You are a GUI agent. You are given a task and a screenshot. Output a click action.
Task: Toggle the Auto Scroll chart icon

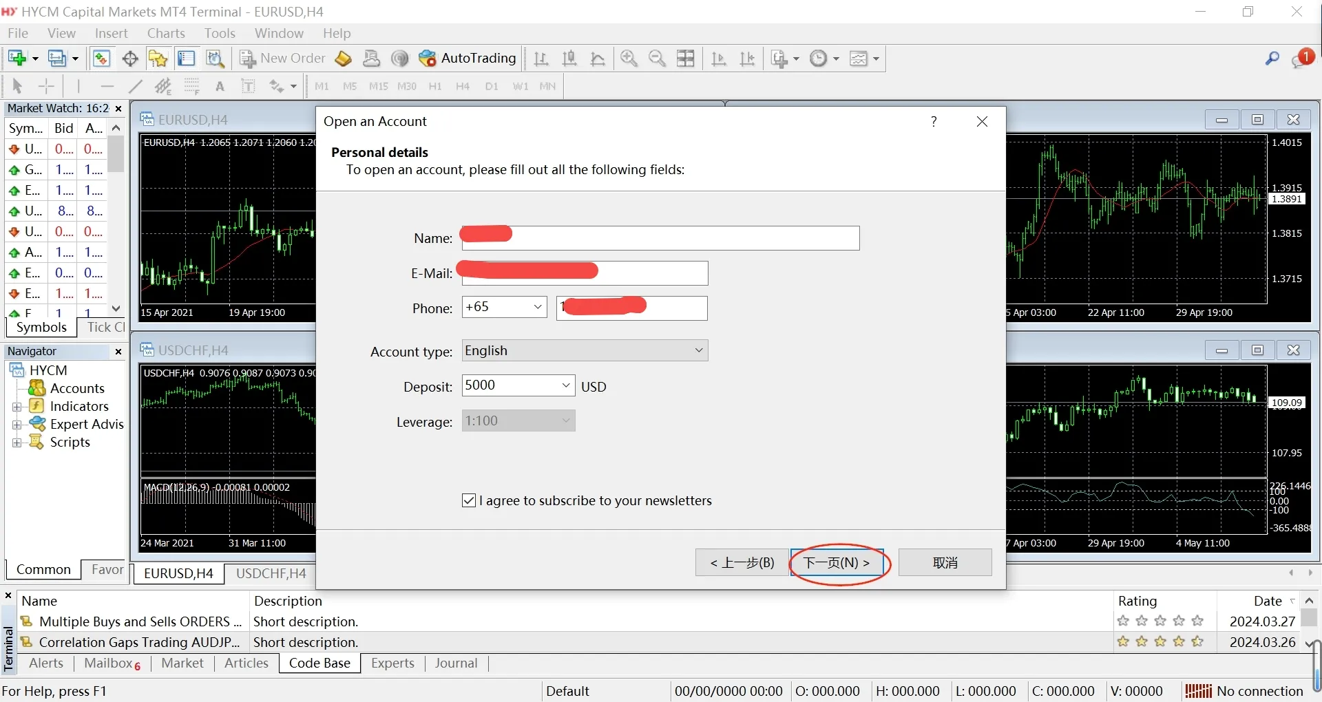click(x=719, y=58)
